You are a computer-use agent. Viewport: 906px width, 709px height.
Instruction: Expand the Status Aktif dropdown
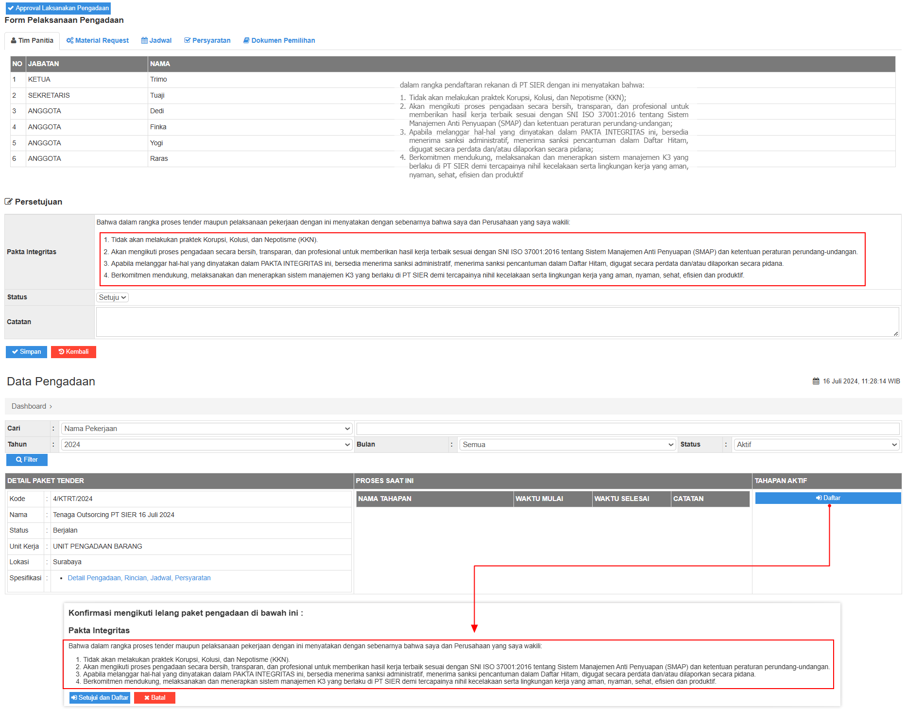tap(817, 445)
